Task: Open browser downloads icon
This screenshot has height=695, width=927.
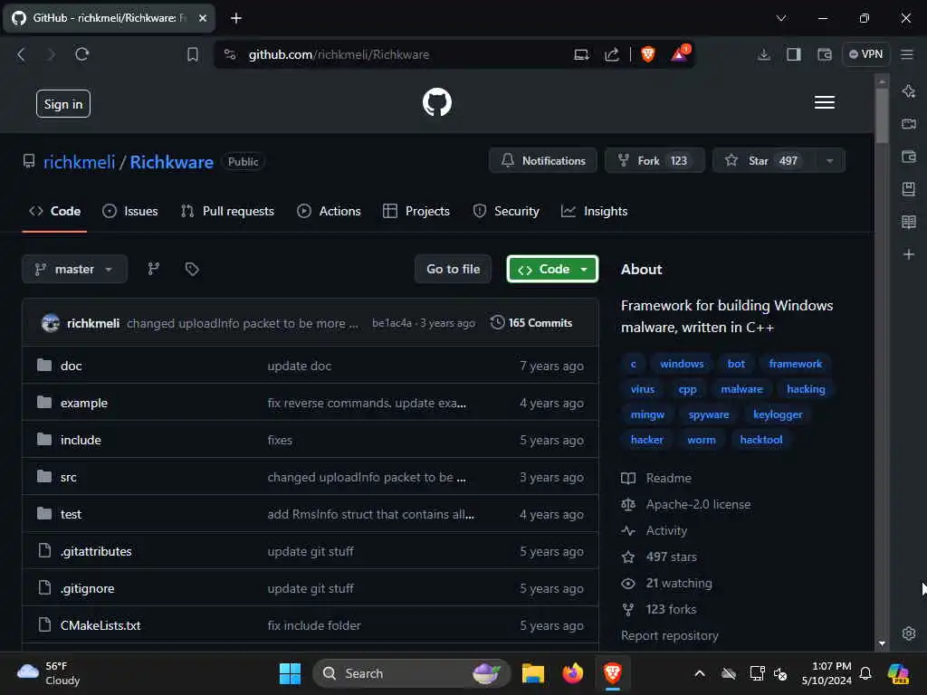Action: [x=763, y=54]
